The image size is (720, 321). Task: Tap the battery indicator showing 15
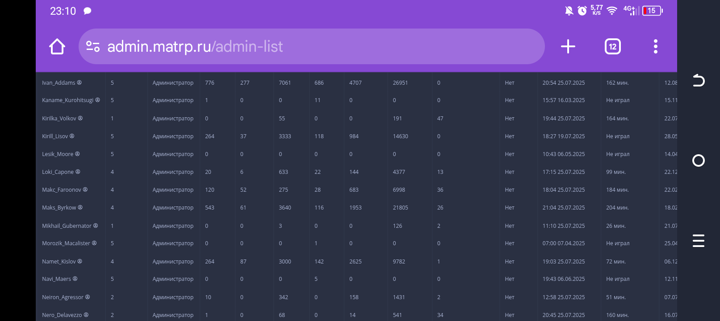[653, 11]
